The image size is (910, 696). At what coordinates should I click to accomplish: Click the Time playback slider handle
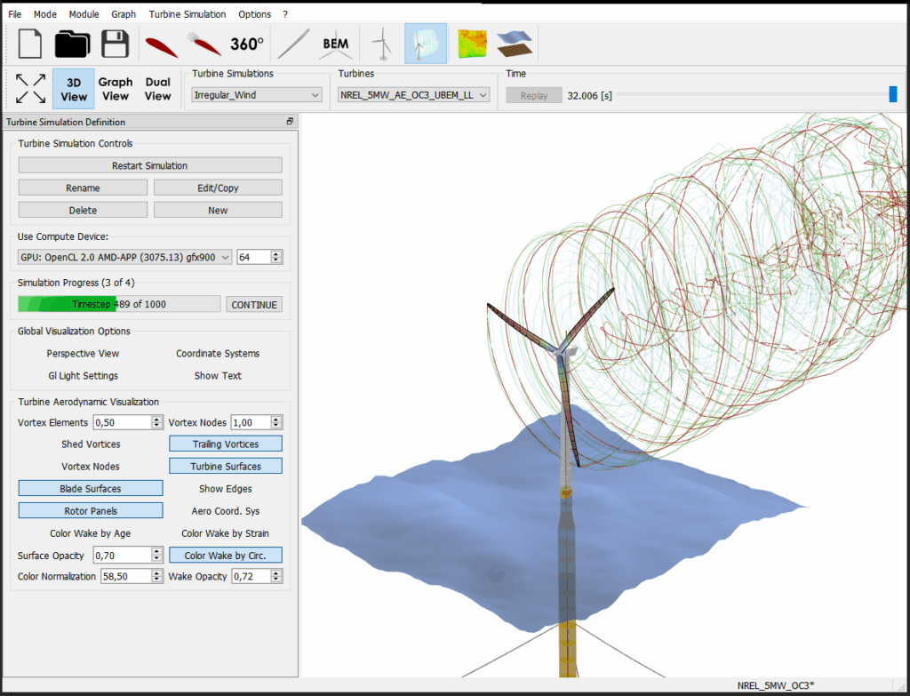pyautogui.click(x=892, y=95)
